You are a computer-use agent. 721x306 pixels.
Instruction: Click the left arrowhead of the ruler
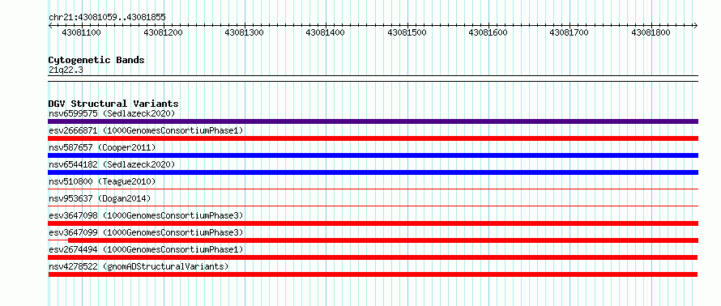(50, 26)
